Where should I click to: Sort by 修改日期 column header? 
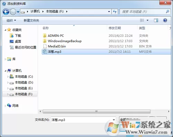pos(115,28)
